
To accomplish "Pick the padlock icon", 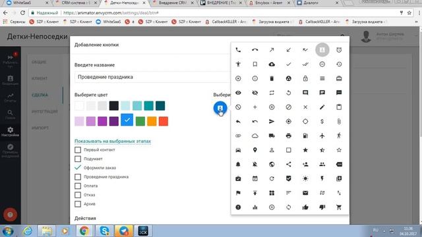I will click(x=305, y=78).
